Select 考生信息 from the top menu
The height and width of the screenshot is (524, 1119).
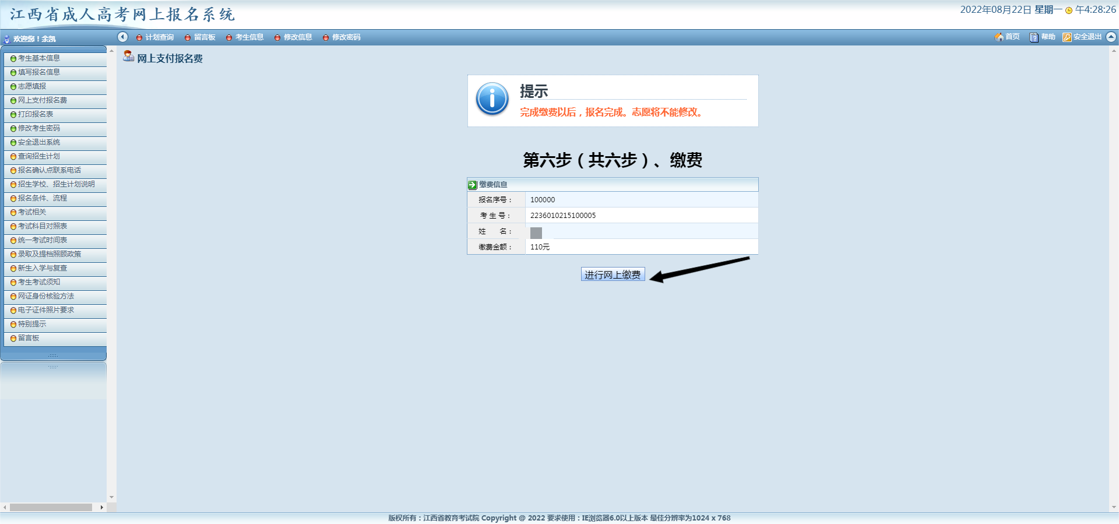[249, 37]
